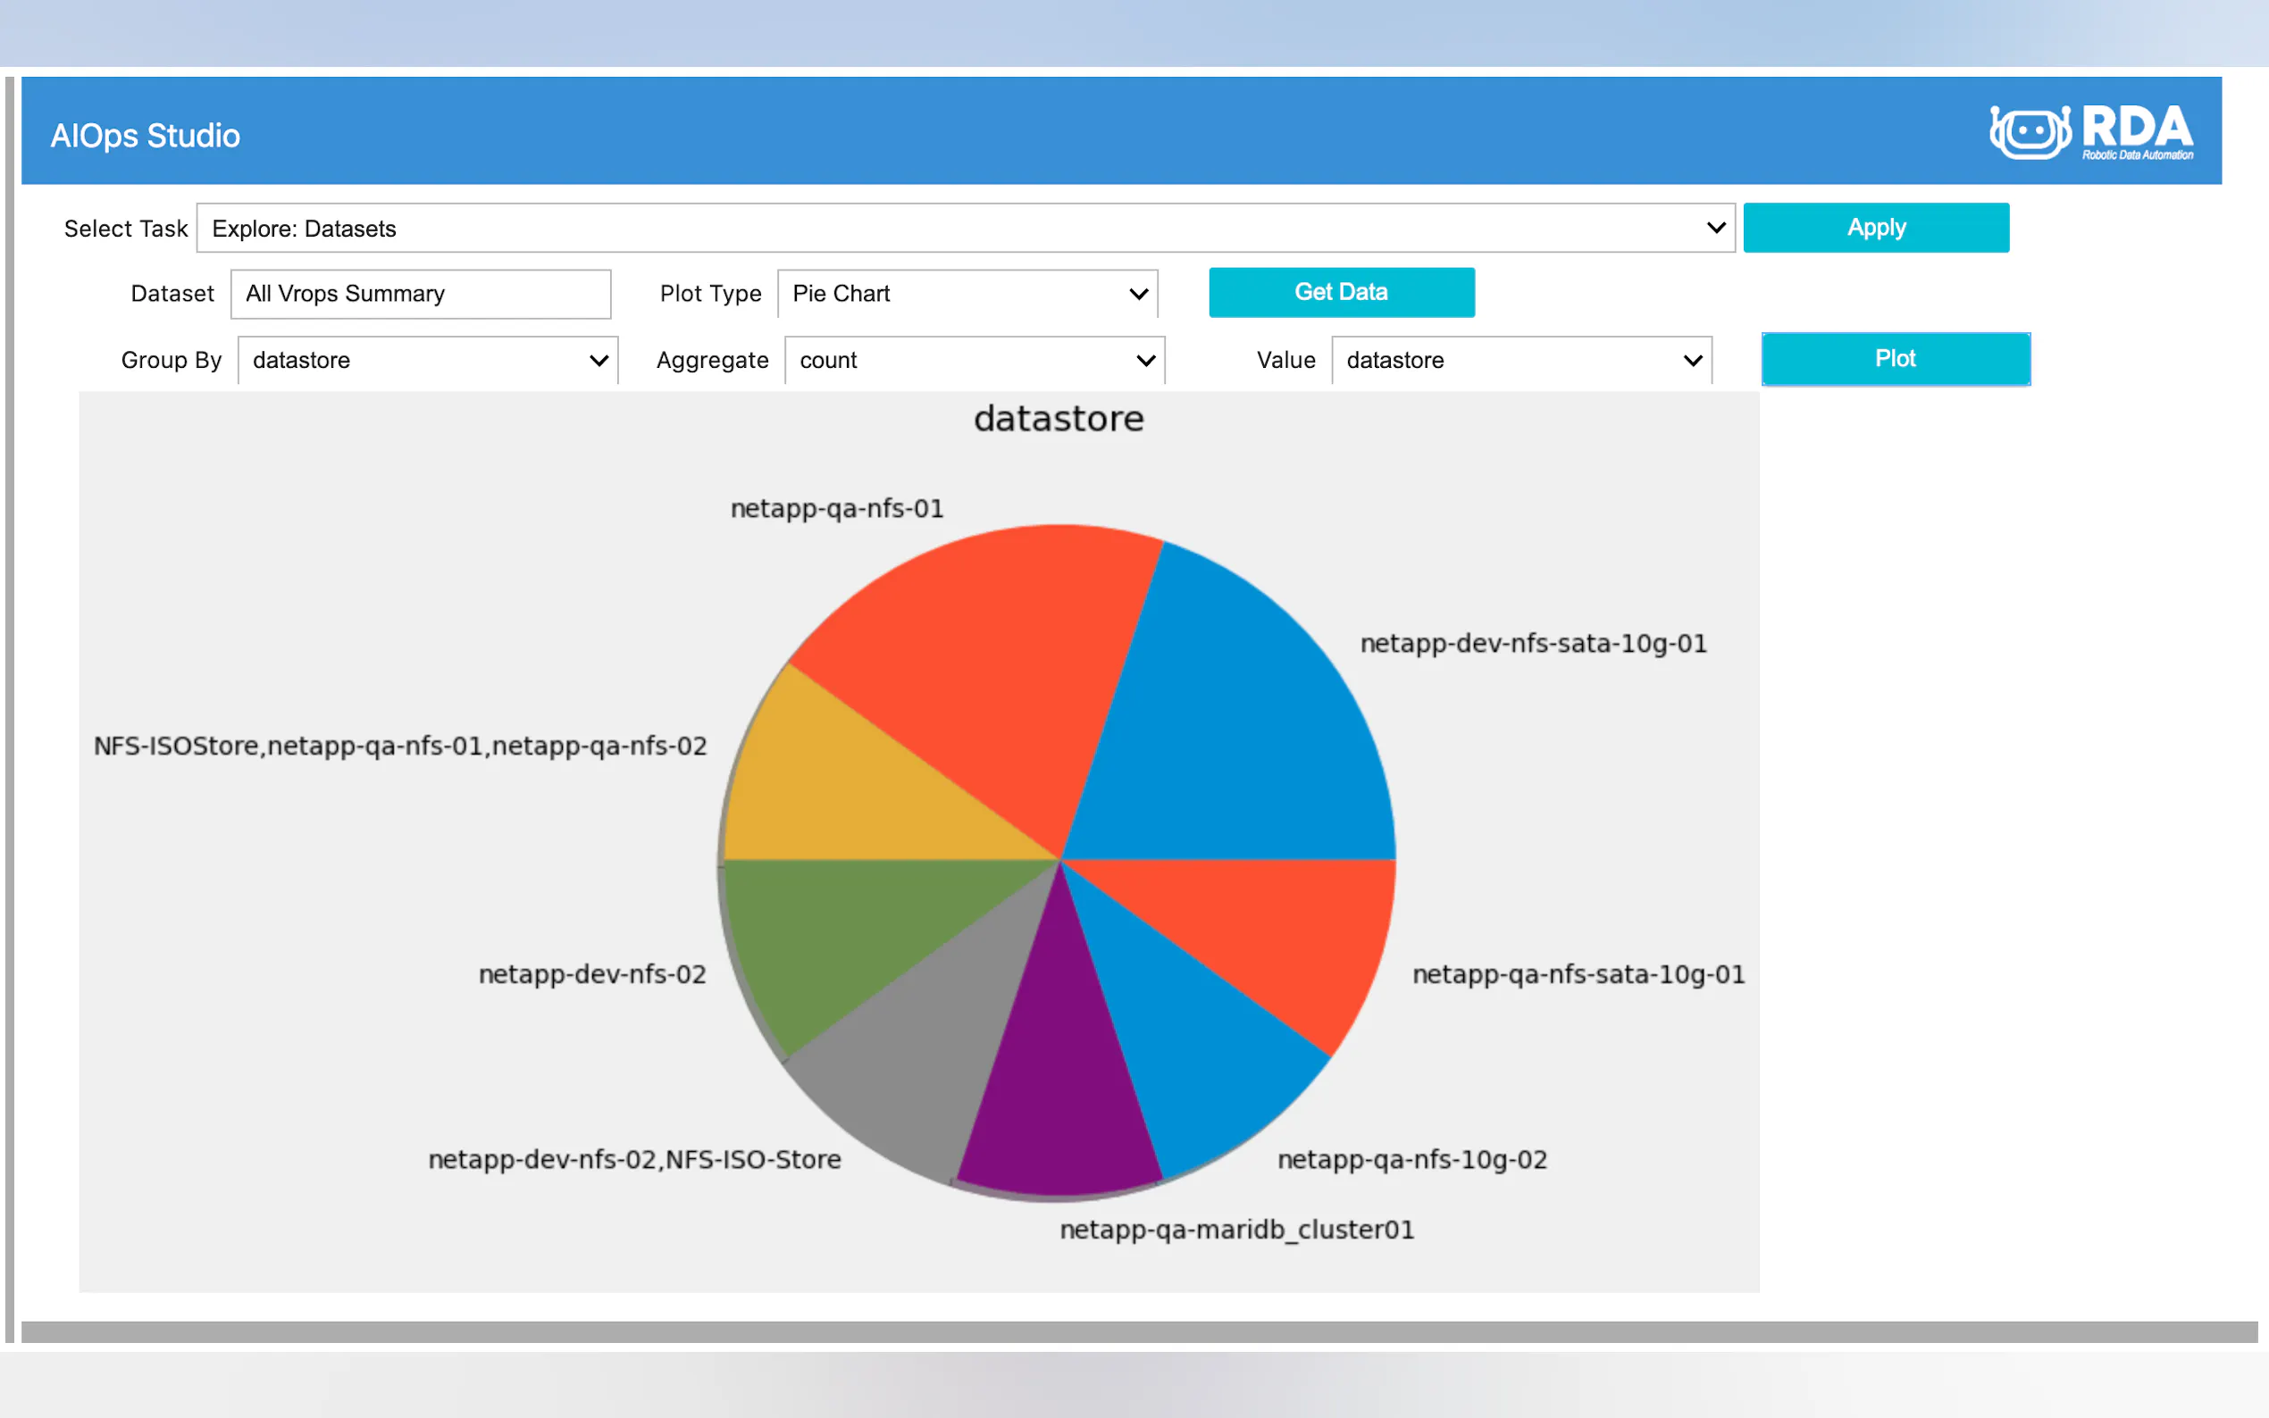Open the Group By dropdown
2269x1418 pixels.
click(x=428, y=360)
